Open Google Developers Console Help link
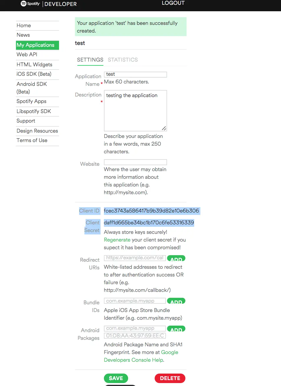Image resolution: width=281 pixels, height=386 pixels. tap(141, 356)
